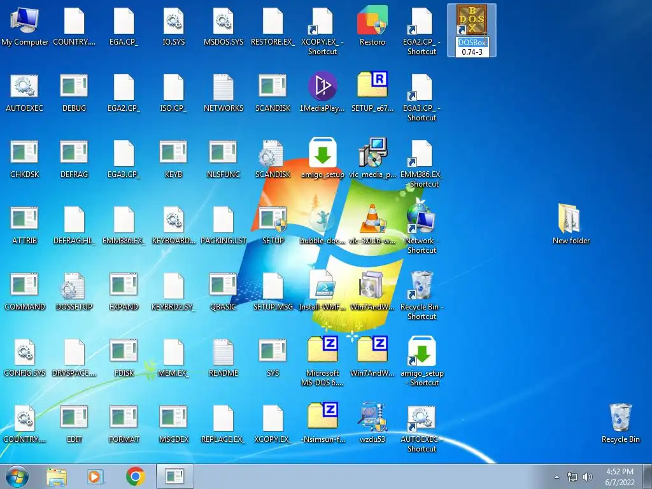Select the PACKING.LST file icon
The width and height of the screenshot is (652, 489).
[x=223, y=219]
